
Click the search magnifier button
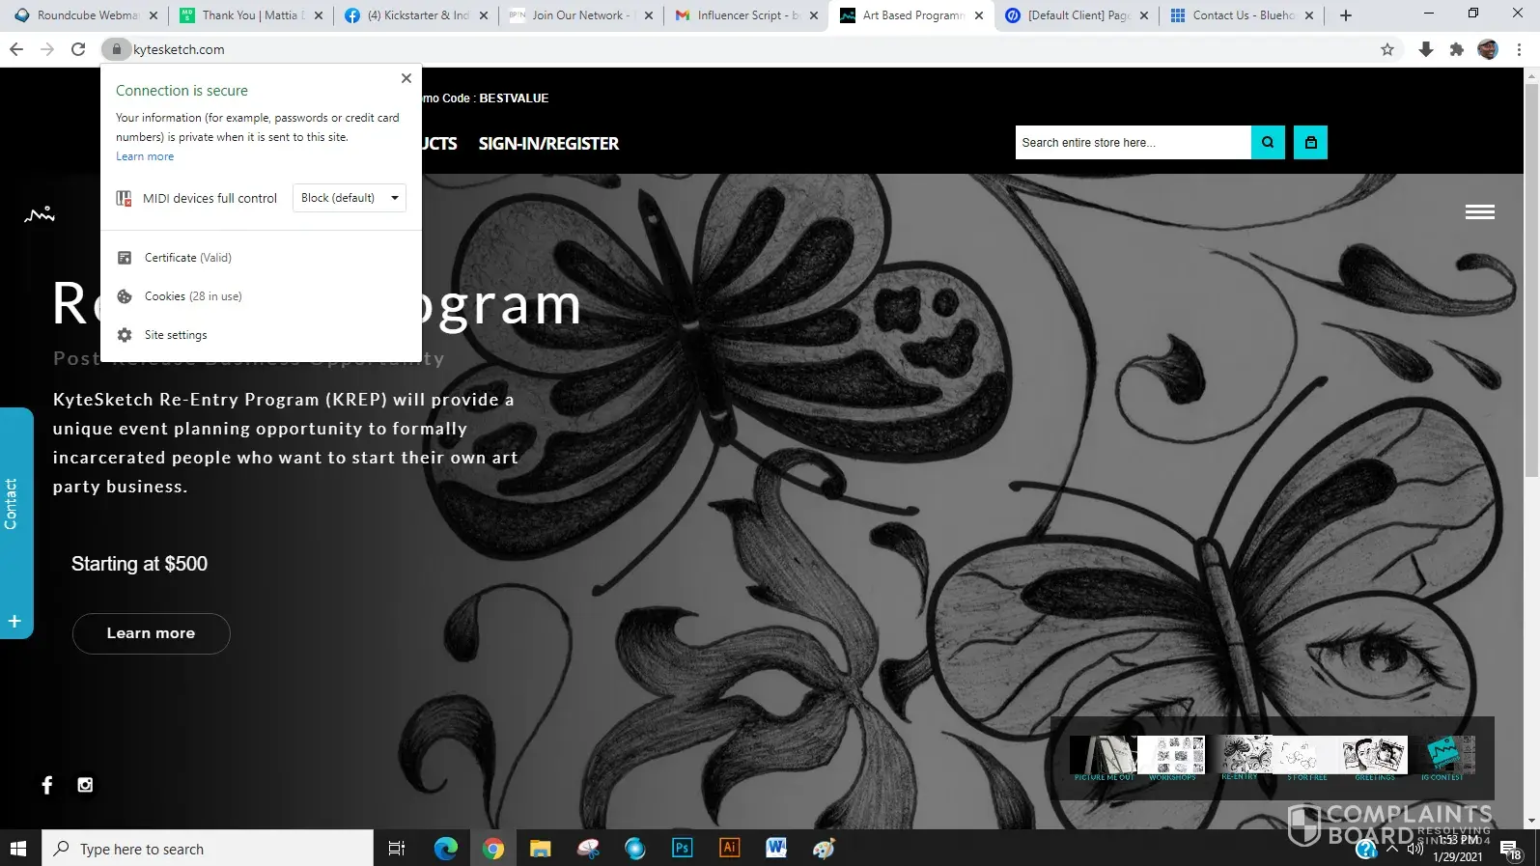(1268, 142)
